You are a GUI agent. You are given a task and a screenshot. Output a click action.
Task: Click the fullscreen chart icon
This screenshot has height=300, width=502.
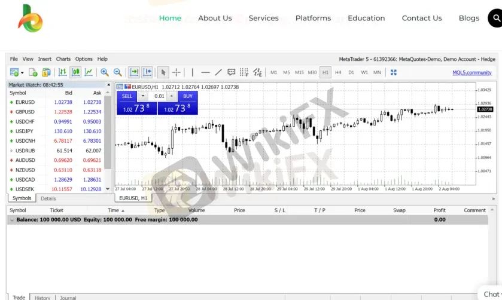(x=394, y=72)
